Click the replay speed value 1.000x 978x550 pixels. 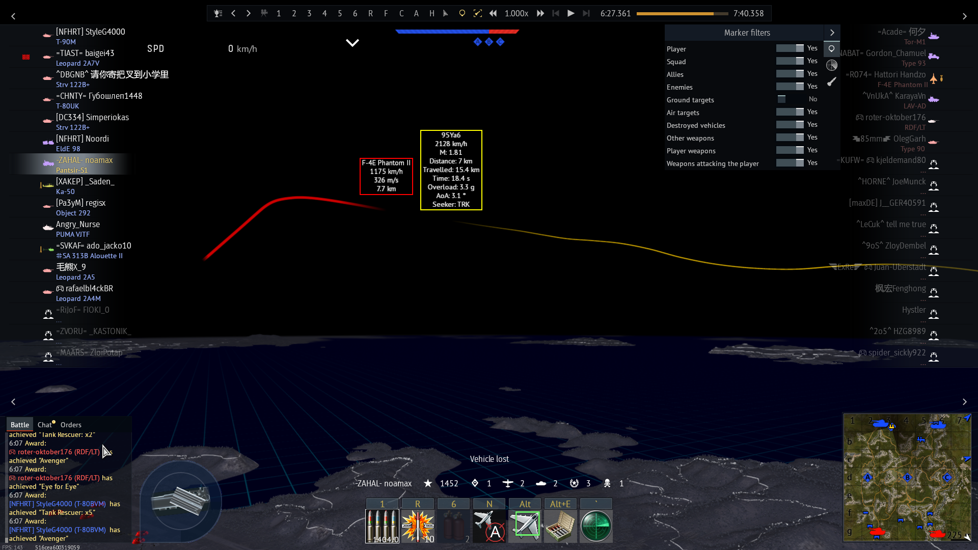pos(517,13)
